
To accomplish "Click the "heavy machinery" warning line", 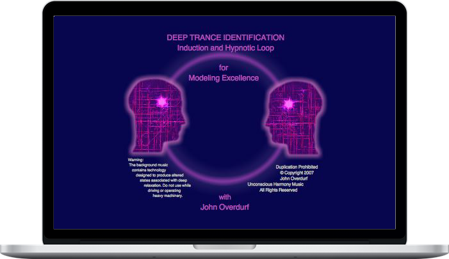I will (x=168, y=196).
